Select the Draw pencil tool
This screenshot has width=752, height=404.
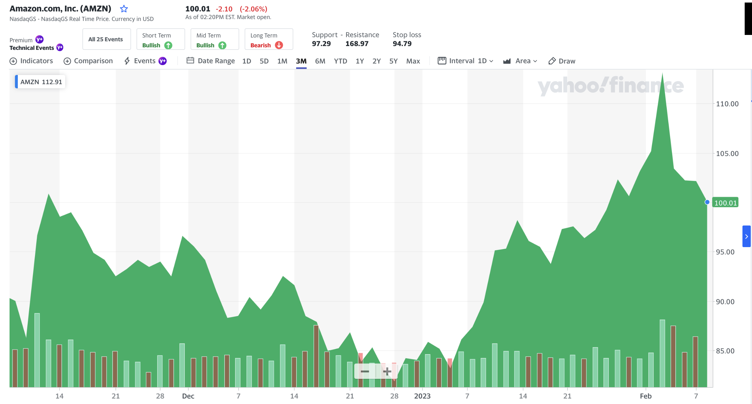click(552, 61)
